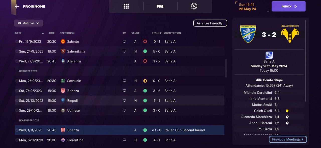The height and width of the screenshot is (148, 321).
Task: Open the Inbox button
Action: pyautogui.click(x=288, y=6)
